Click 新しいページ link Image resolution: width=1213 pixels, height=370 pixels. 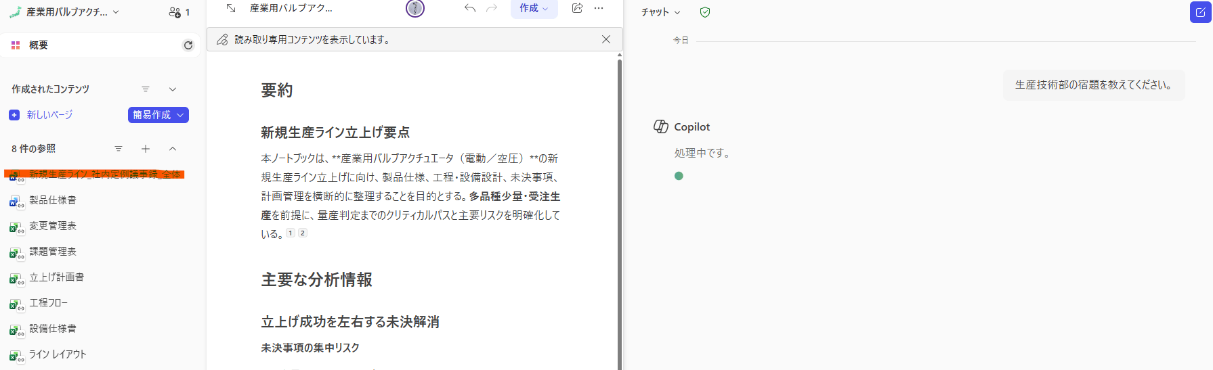(49, 115)
